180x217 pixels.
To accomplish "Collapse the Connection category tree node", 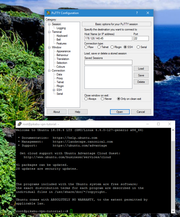I will 50,71.
